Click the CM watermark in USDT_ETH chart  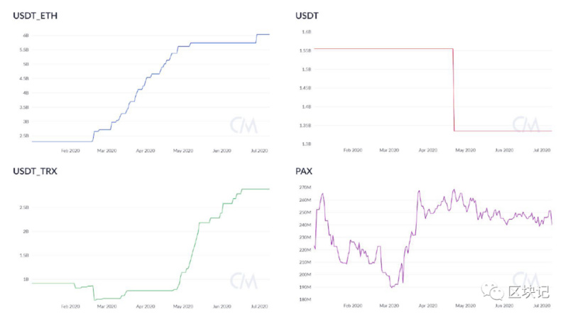(243, 127)
